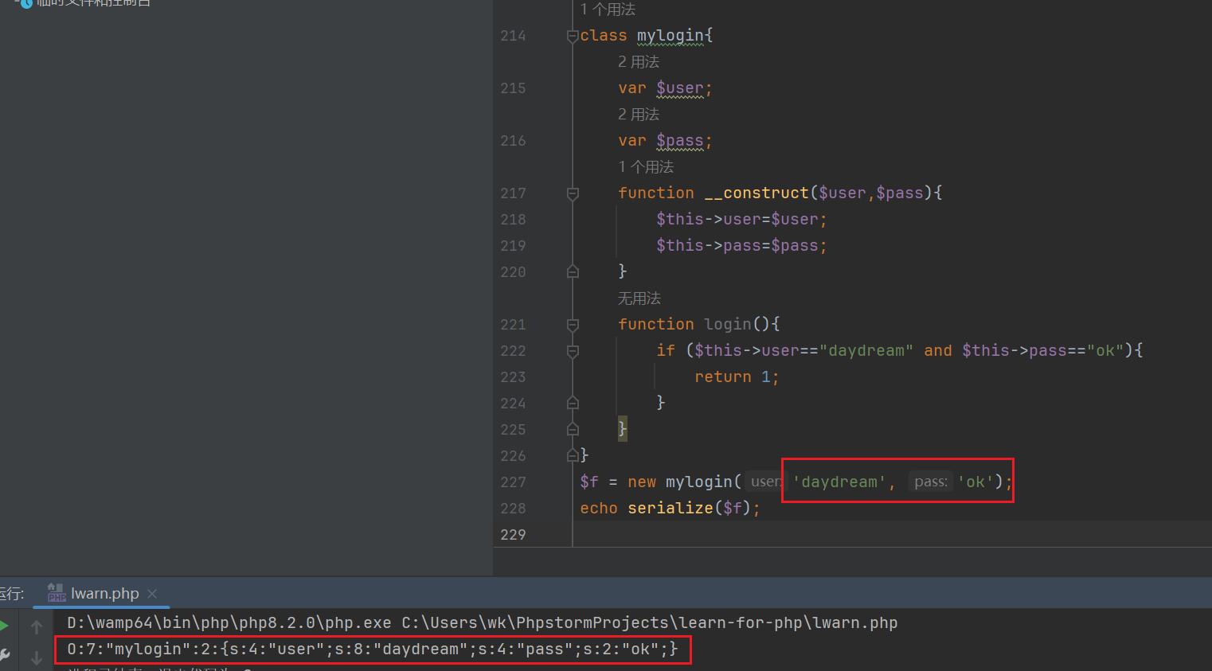Click the 'echo' keyword on line 228

click(599, 509)
